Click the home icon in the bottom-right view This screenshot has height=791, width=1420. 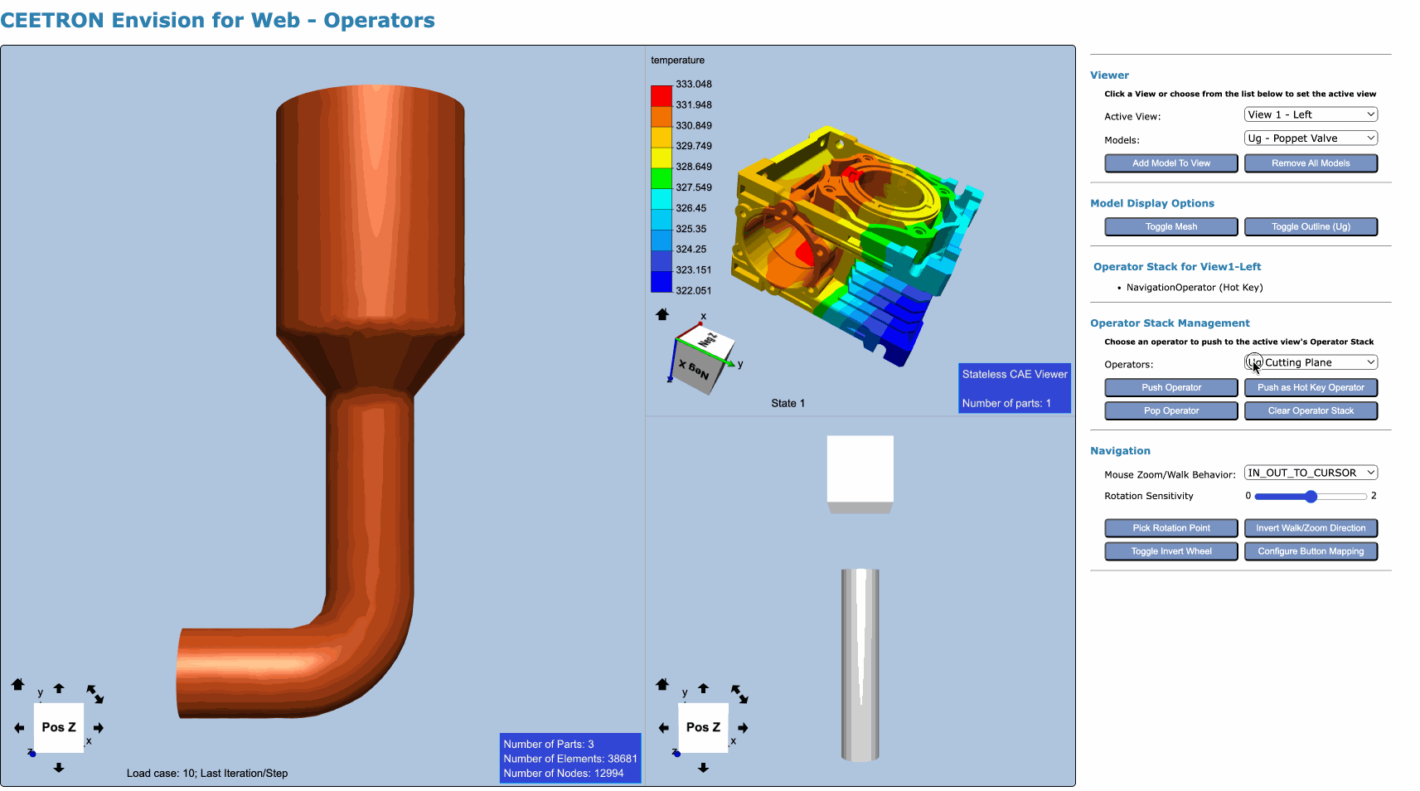coord(662,684)
